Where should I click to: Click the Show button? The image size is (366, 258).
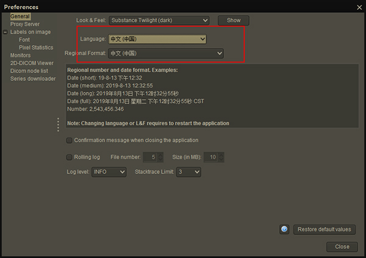(x=234, y=20)
